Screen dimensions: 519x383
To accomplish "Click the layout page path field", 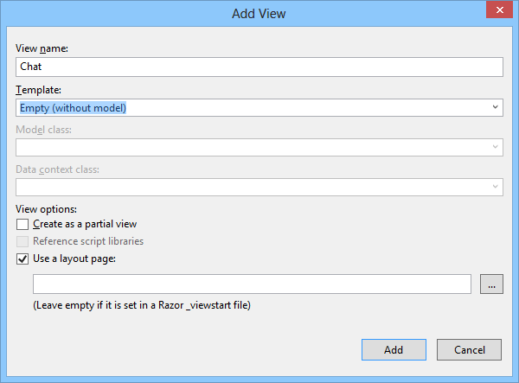I will tap(251, 284).
